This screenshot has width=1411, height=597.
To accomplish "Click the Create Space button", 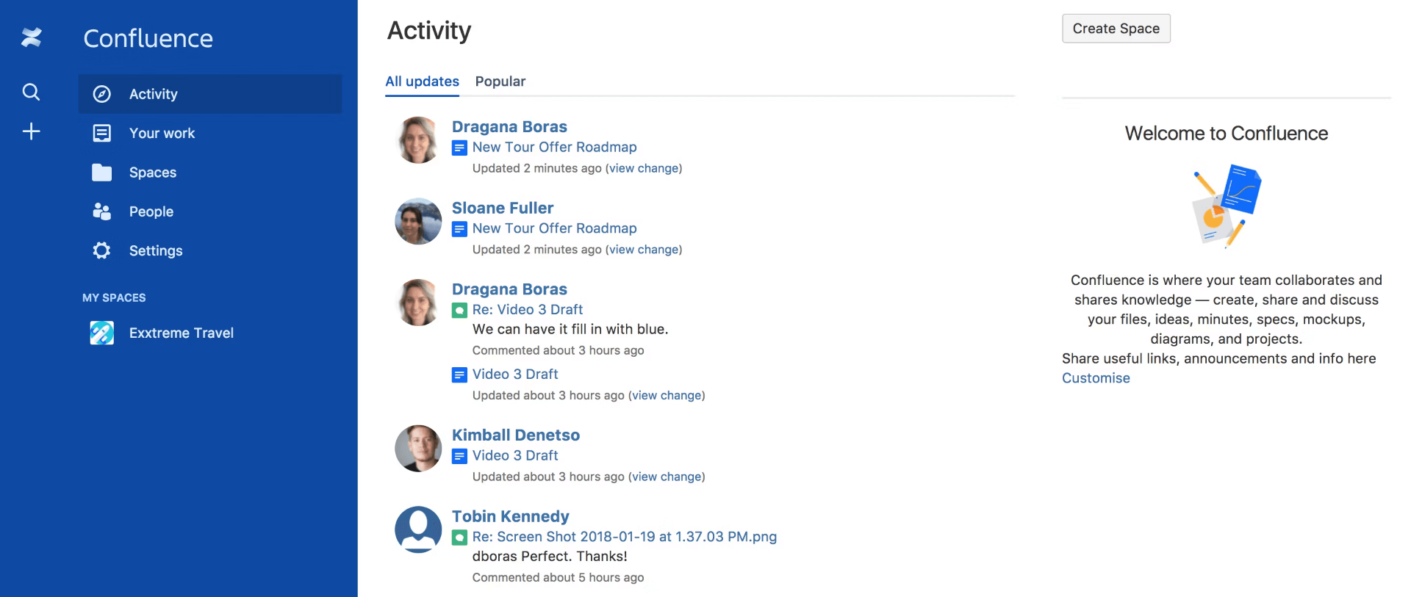I will [x=1116, y=29].
